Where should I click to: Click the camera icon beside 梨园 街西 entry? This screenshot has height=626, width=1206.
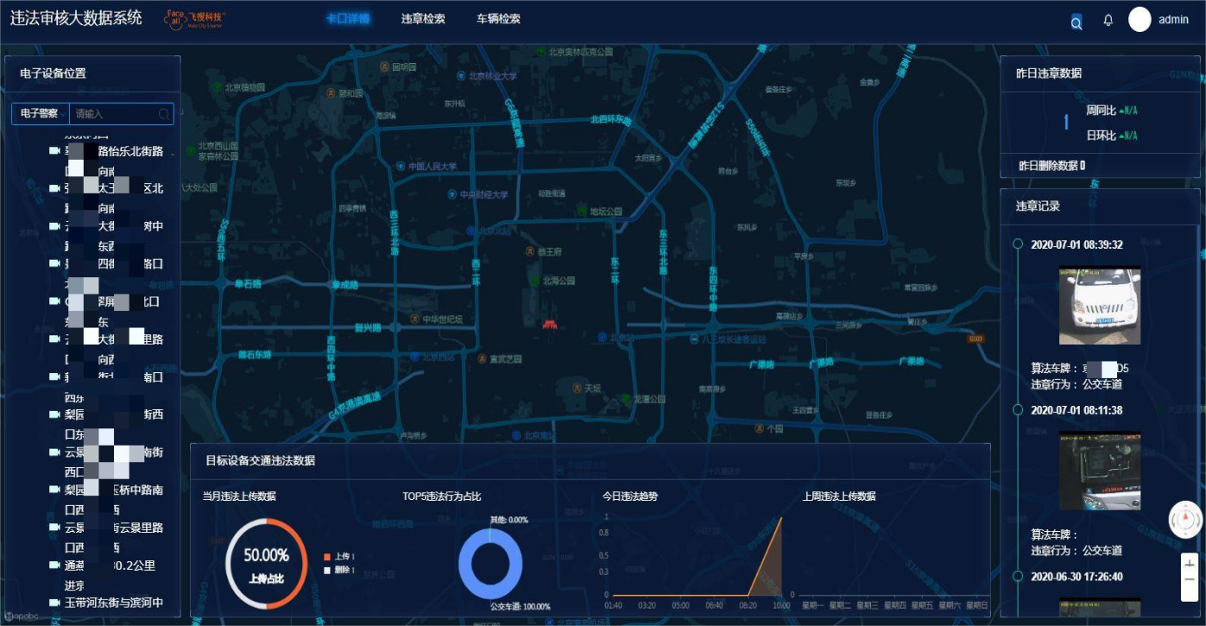click(x=54, y=414)
